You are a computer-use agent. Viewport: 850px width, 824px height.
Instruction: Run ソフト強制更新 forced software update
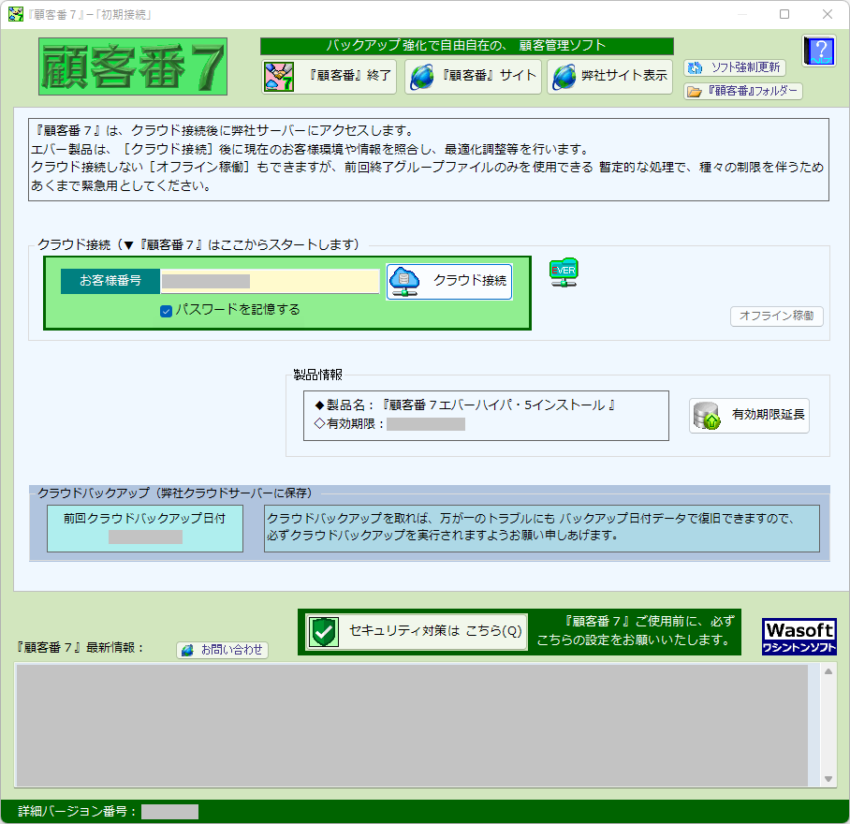click(x=735, y=67)
